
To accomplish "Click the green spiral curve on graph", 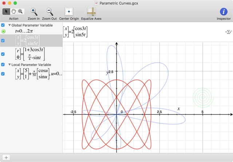I will (202, 96).
